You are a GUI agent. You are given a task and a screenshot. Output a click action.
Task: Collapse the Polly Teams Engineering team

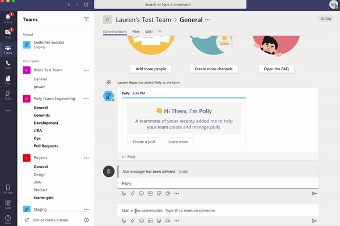(54, 99)
